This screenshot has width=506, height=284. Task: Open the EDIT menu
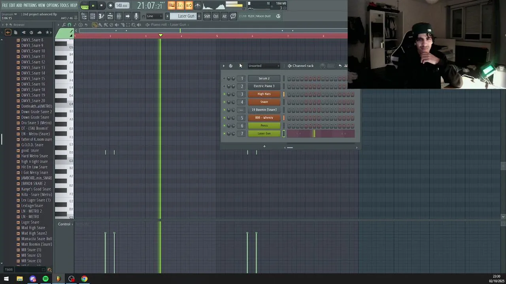[x=12, y=5]
